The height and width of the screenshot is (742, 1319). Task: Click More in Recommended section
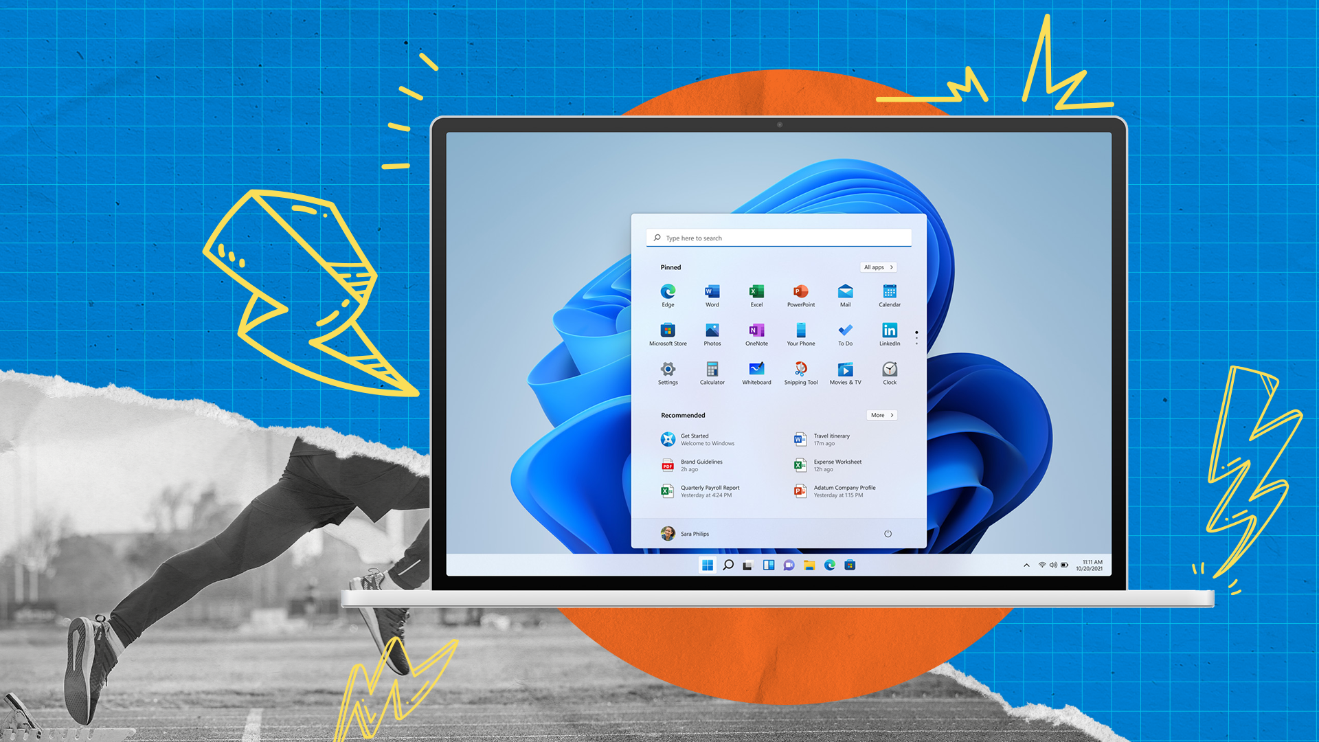[882, 415]
